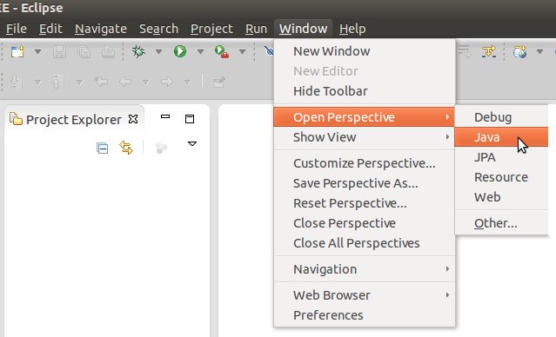Open the Run menu
The height and width of the screenshot is (337, 556).
(x=256, y=29)
